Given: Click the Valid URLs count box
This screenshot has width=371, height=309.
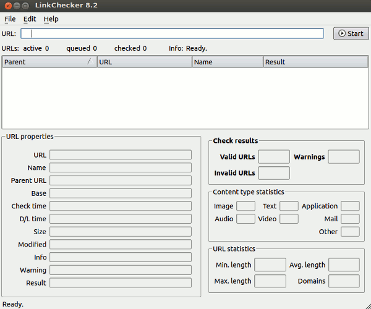Looking at the screenshot, I should pos(274,156).
